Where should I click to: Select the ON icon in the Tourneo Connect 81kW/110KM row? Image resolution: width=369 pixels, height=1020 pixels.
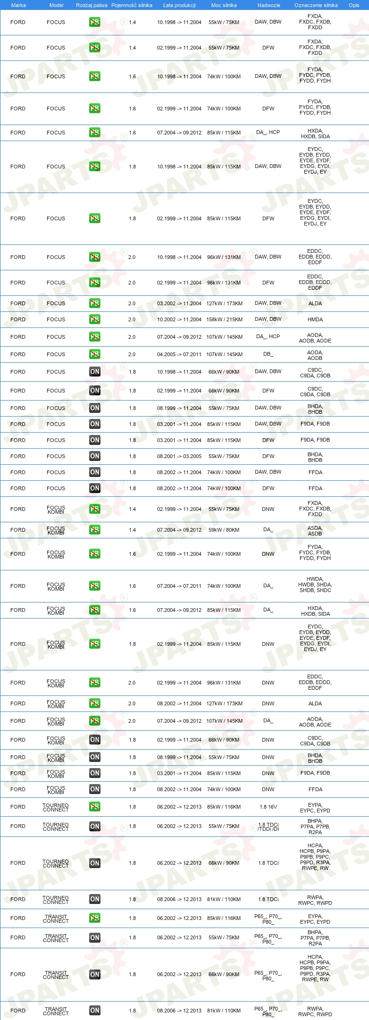coord(95,899)
